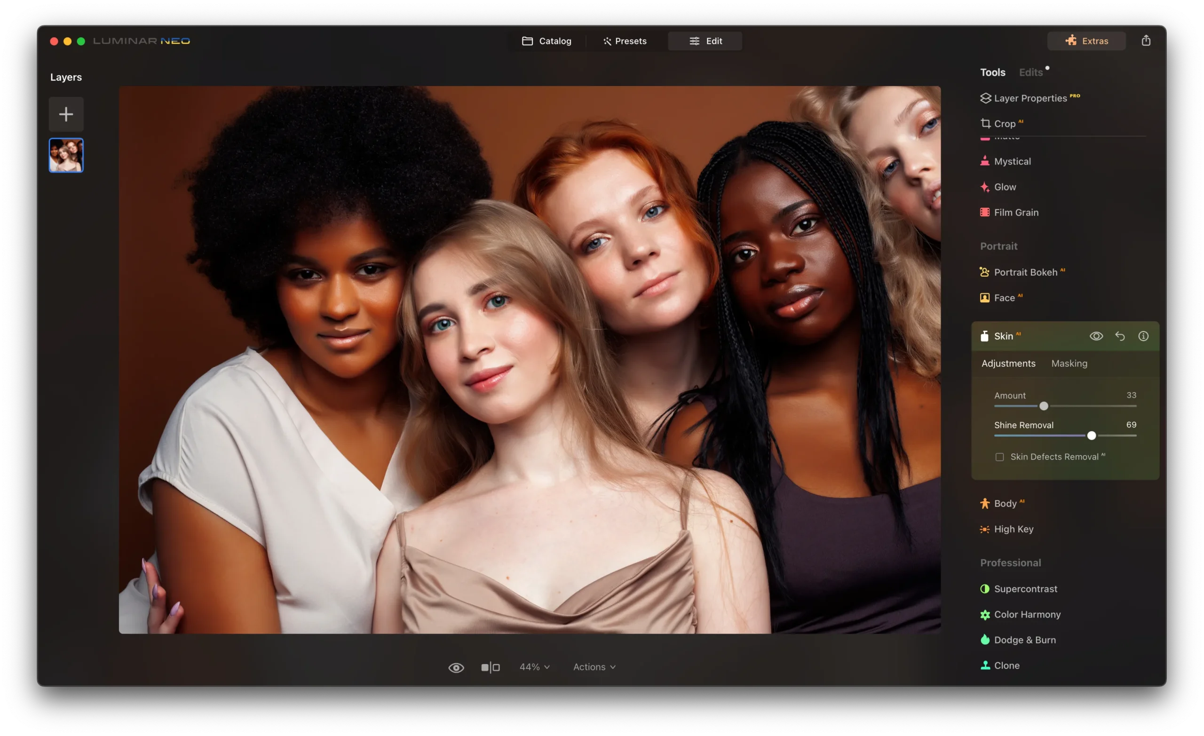Toggle visibility of the Skin adjustments
This screenshot has height=736, width=1204.
[x=1096, y=336]
